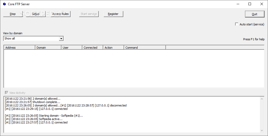Viewport: 268px width, 136px height.
Task: Sort by the Command column header
Action: pyautogui.click(x=145, y=48)
